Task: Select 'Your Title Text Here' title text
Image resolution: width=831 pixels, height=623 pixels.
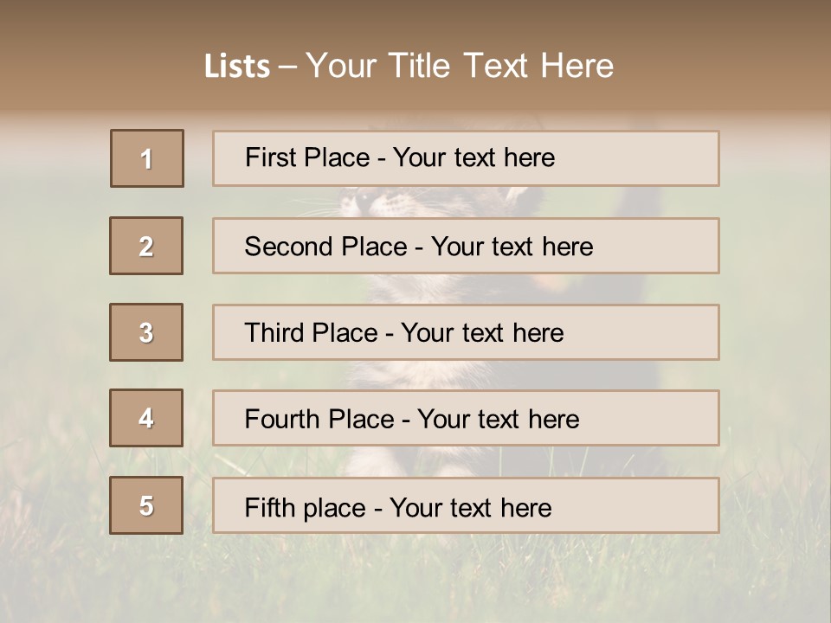Action: [460, 66]
